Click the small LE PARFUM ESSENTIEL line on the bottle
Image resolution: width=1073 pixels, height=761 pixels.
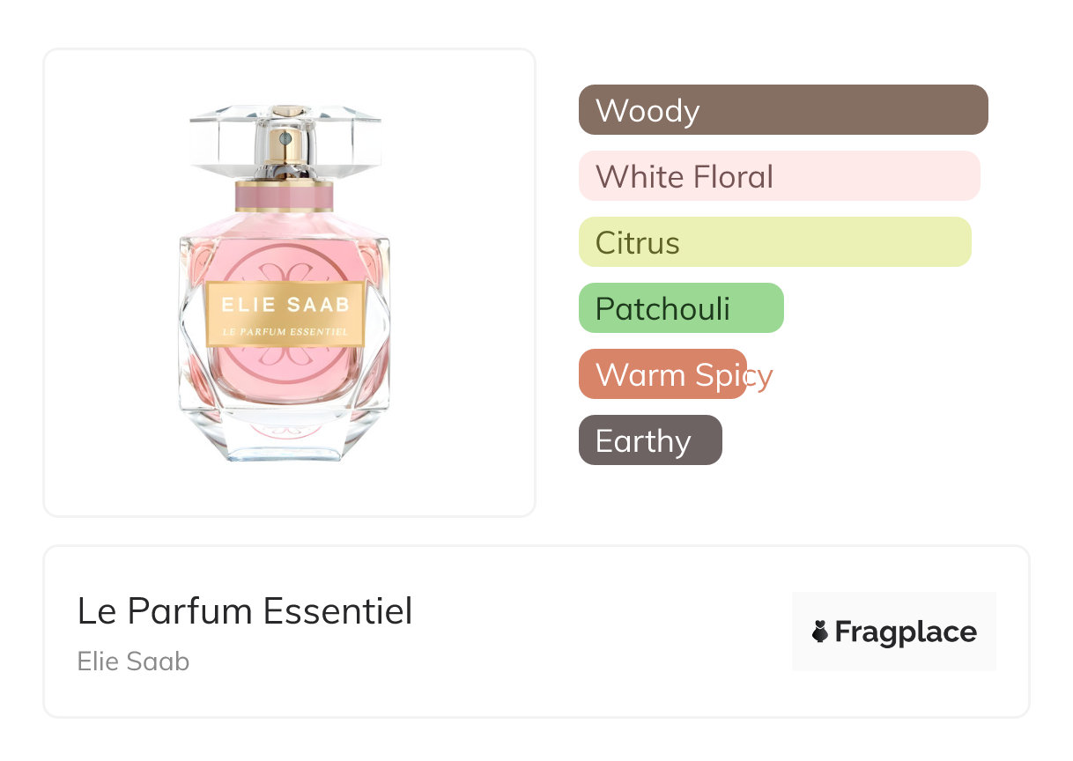(x=285, y=333)
